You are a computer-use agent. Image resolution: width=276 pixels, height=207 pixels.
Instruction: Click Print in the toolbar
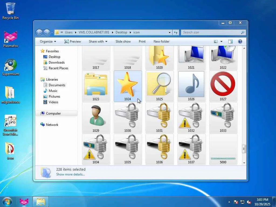click(x=142, y=42)
